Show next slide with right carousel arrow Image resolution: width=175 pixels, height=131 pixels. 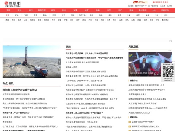tap(59, 62)
